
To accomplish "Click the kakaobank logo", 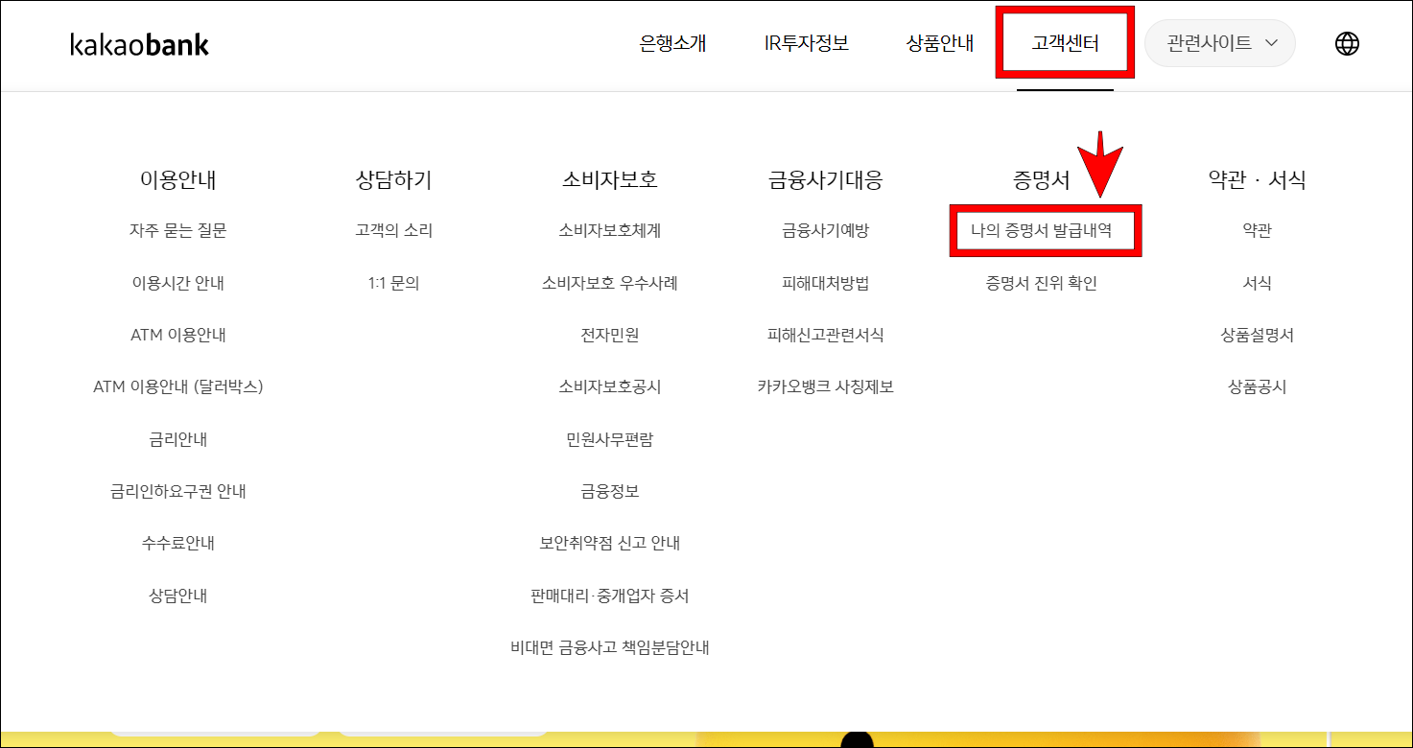I will click(x=137, y=44).
